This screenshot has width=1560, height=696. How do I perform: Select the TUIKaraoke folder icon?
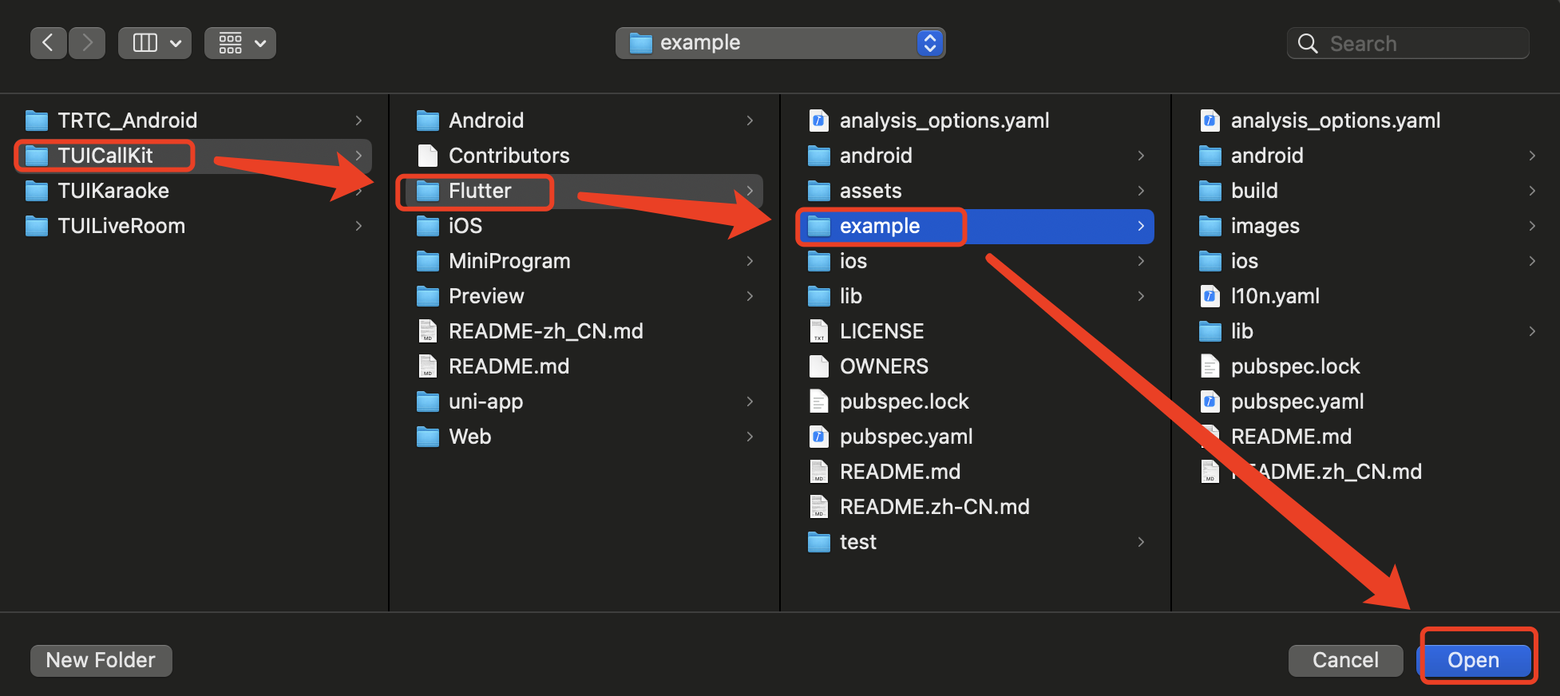click(x=37, y=192)
